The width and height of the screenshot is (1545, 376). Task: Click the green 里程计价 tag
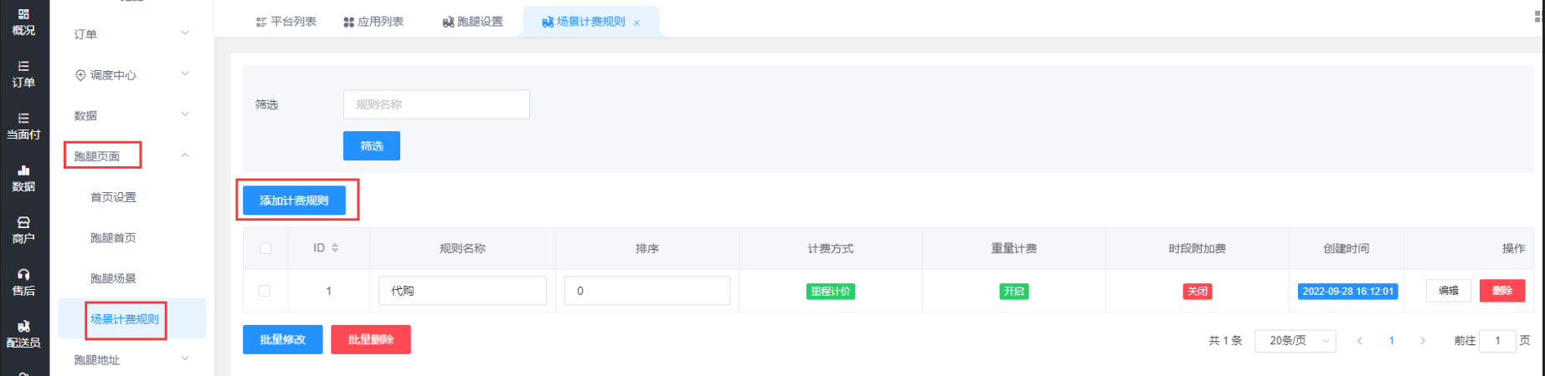point(831,291)
